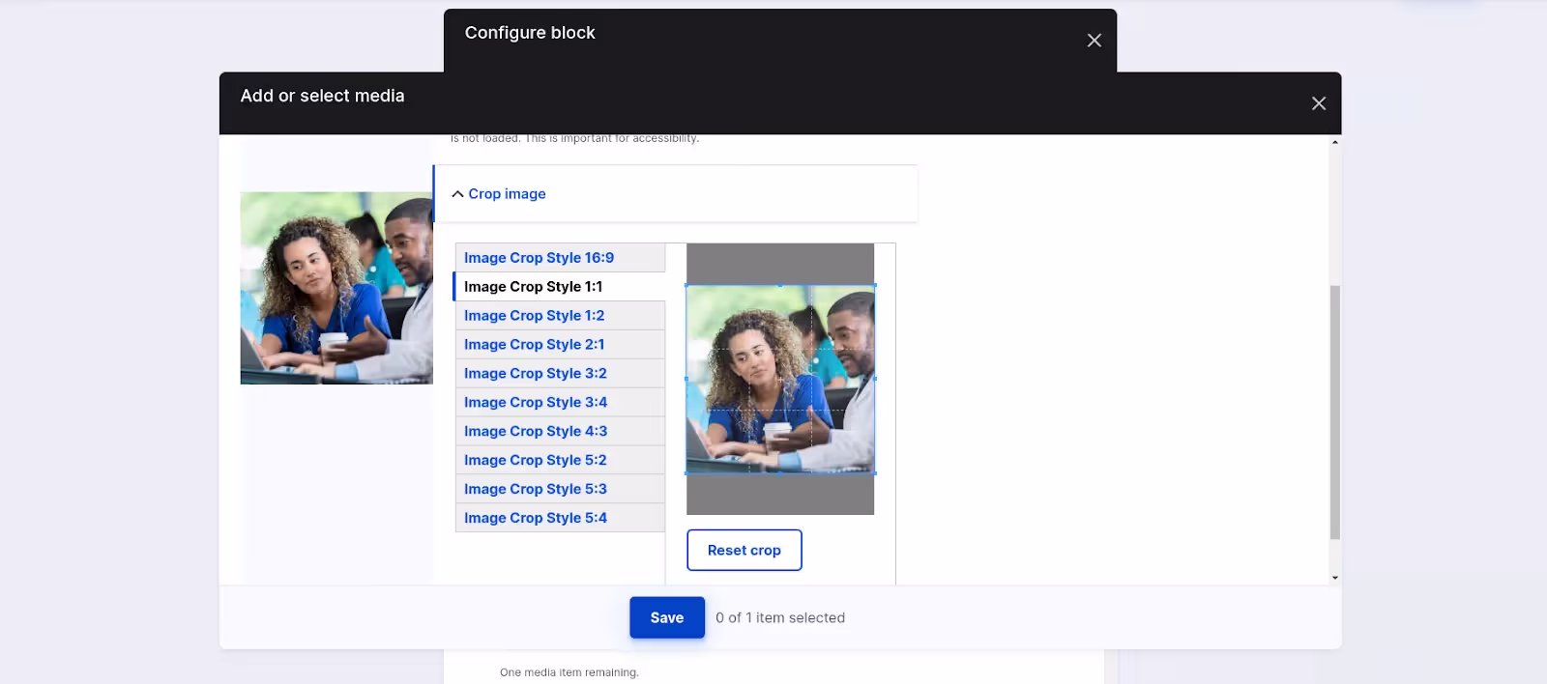Image resolution: width=1547 pixels, height=684 pixels.
Task: Open Image Crop Style 5:4 tab
Action: [560, 518]
